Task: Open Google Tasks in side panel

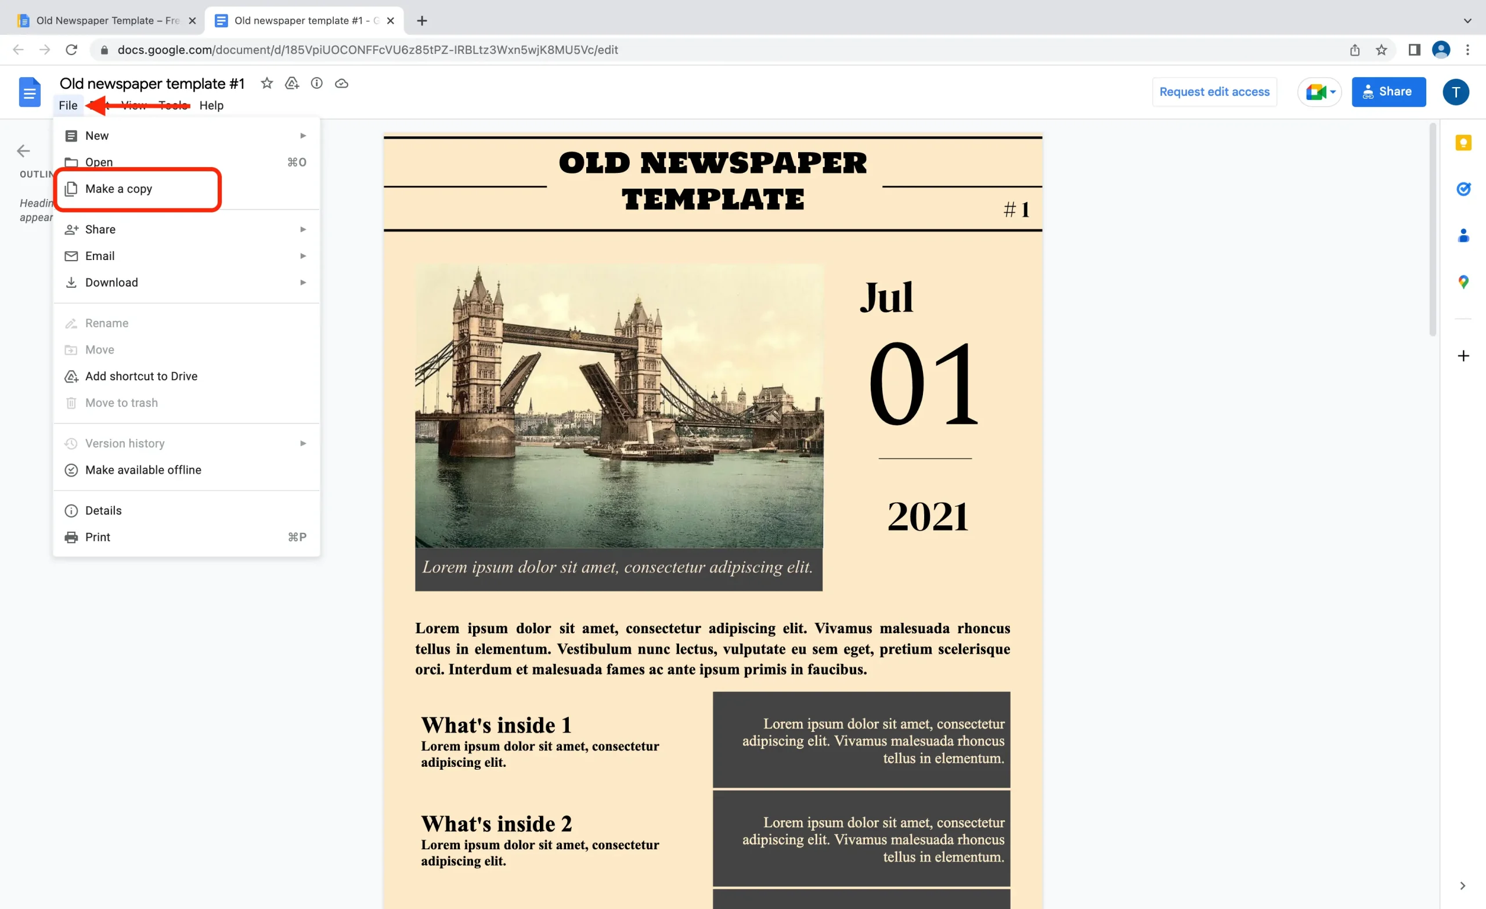Action: (1464, 189)
